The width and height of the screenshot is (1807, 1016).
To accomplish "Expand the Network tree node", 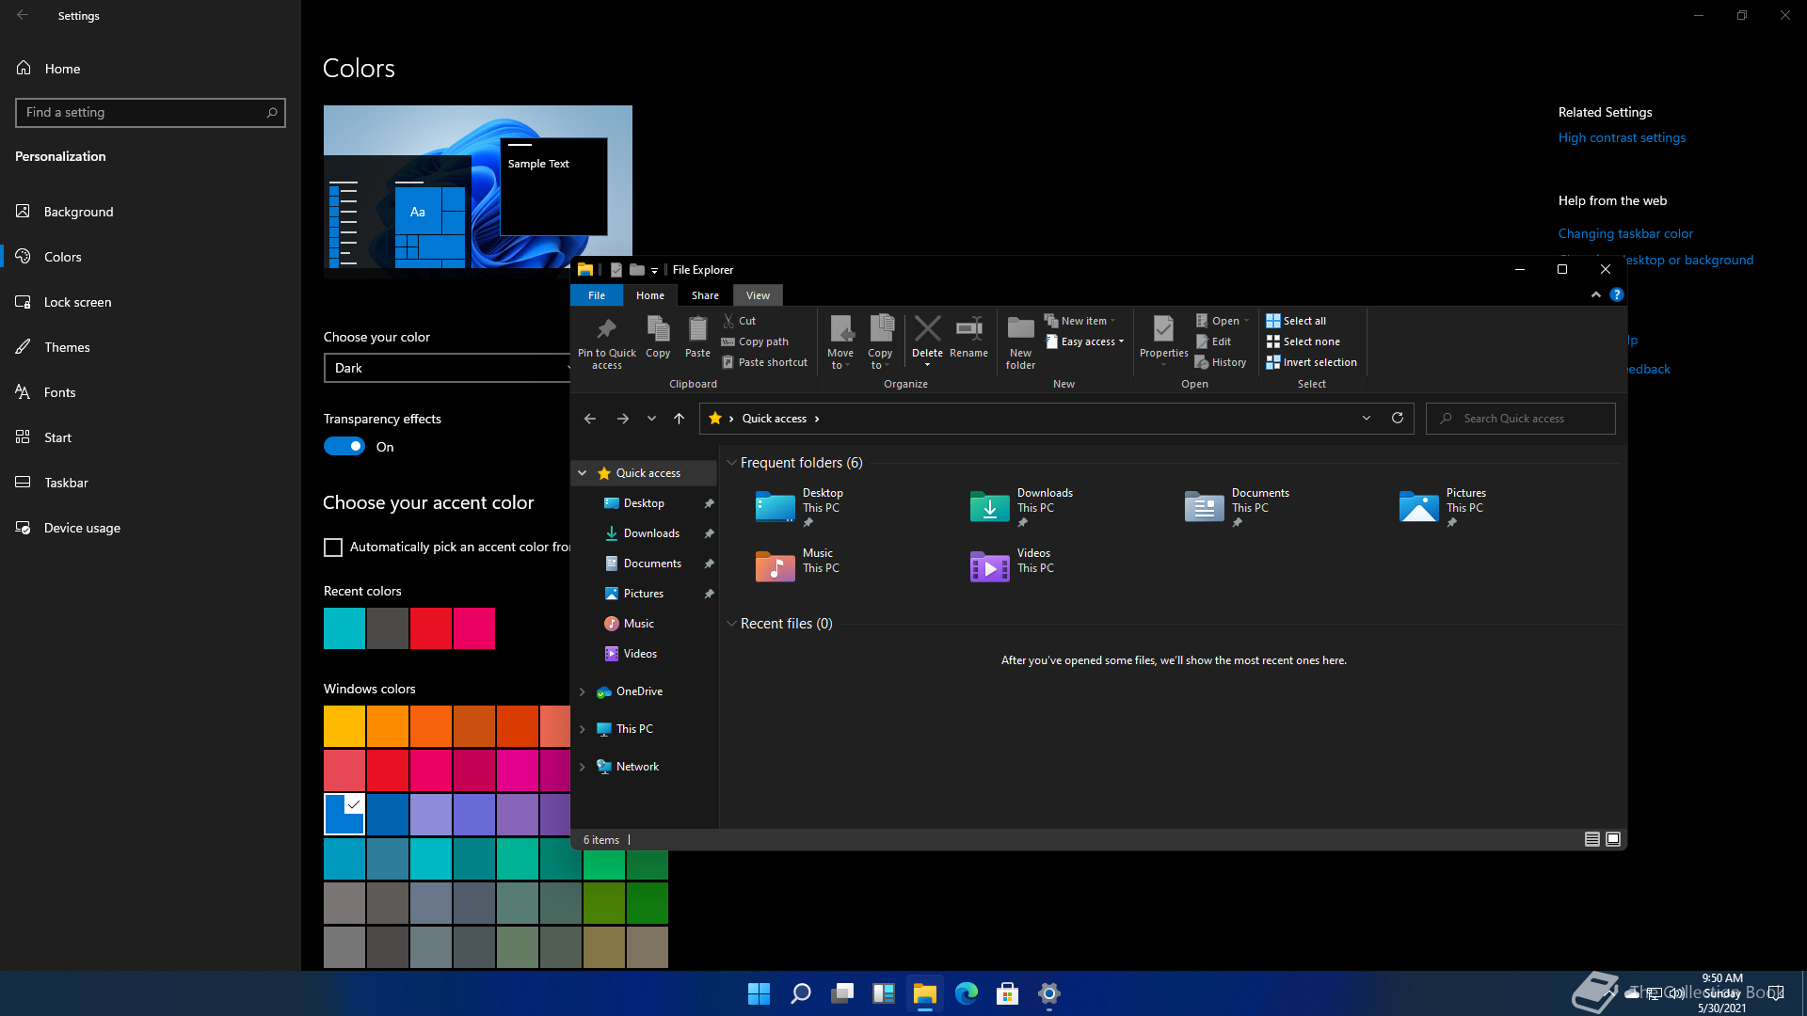I will (x=583, y=767).
